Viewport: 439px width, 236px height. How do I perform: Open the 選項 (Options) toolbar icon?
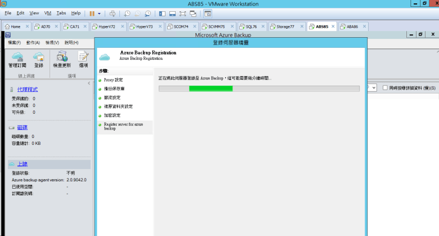[83, 57]
